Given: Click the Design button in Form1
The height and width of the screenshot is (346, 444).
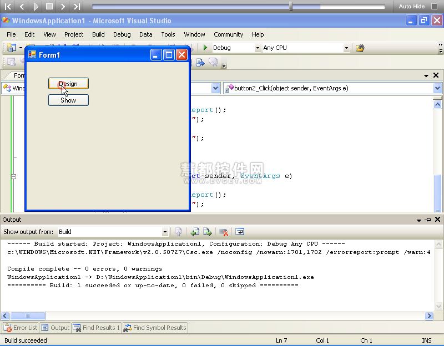Looking at the screenshot, I should pos(68,84).
